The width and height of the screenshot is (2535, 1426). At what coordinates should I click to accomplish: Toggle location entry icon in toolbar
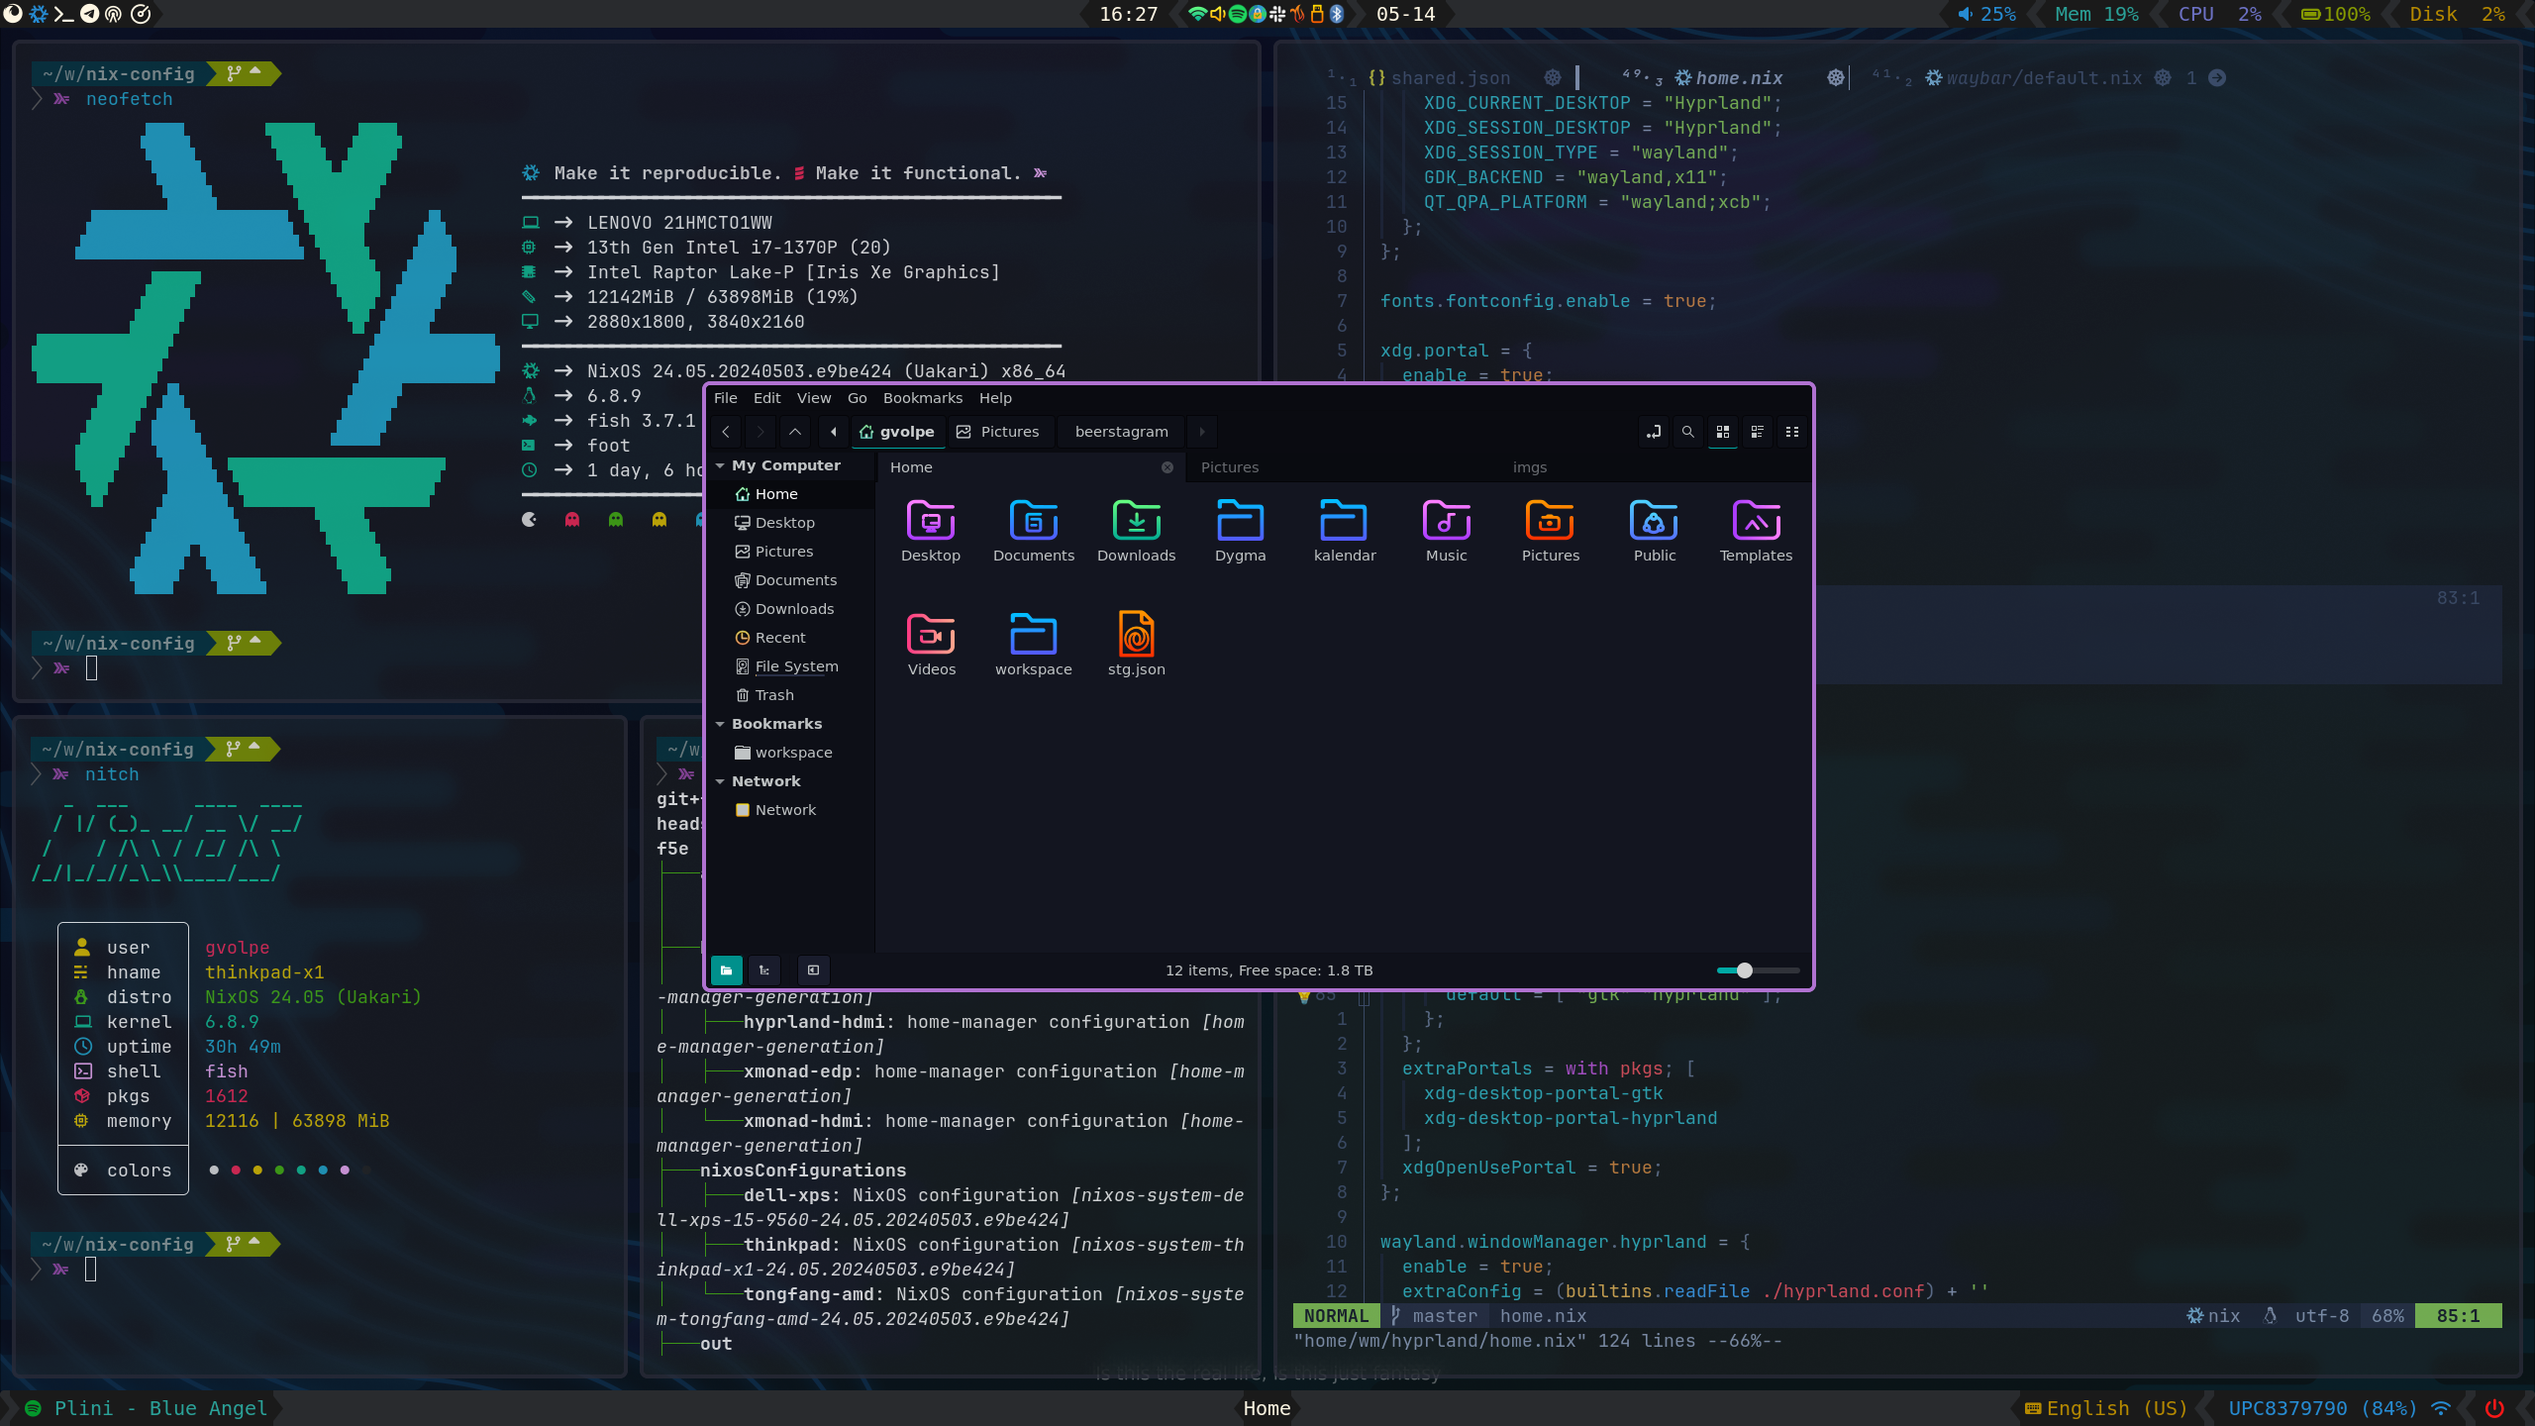(x=1653, y=432)
